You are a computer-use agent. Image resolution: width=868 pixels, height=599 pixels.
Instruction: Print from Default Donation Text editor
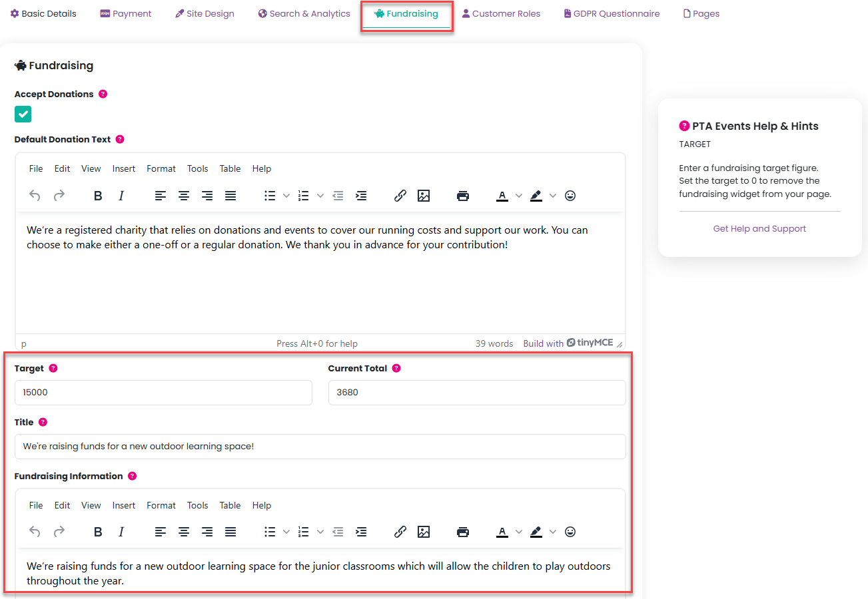[463, 196]
